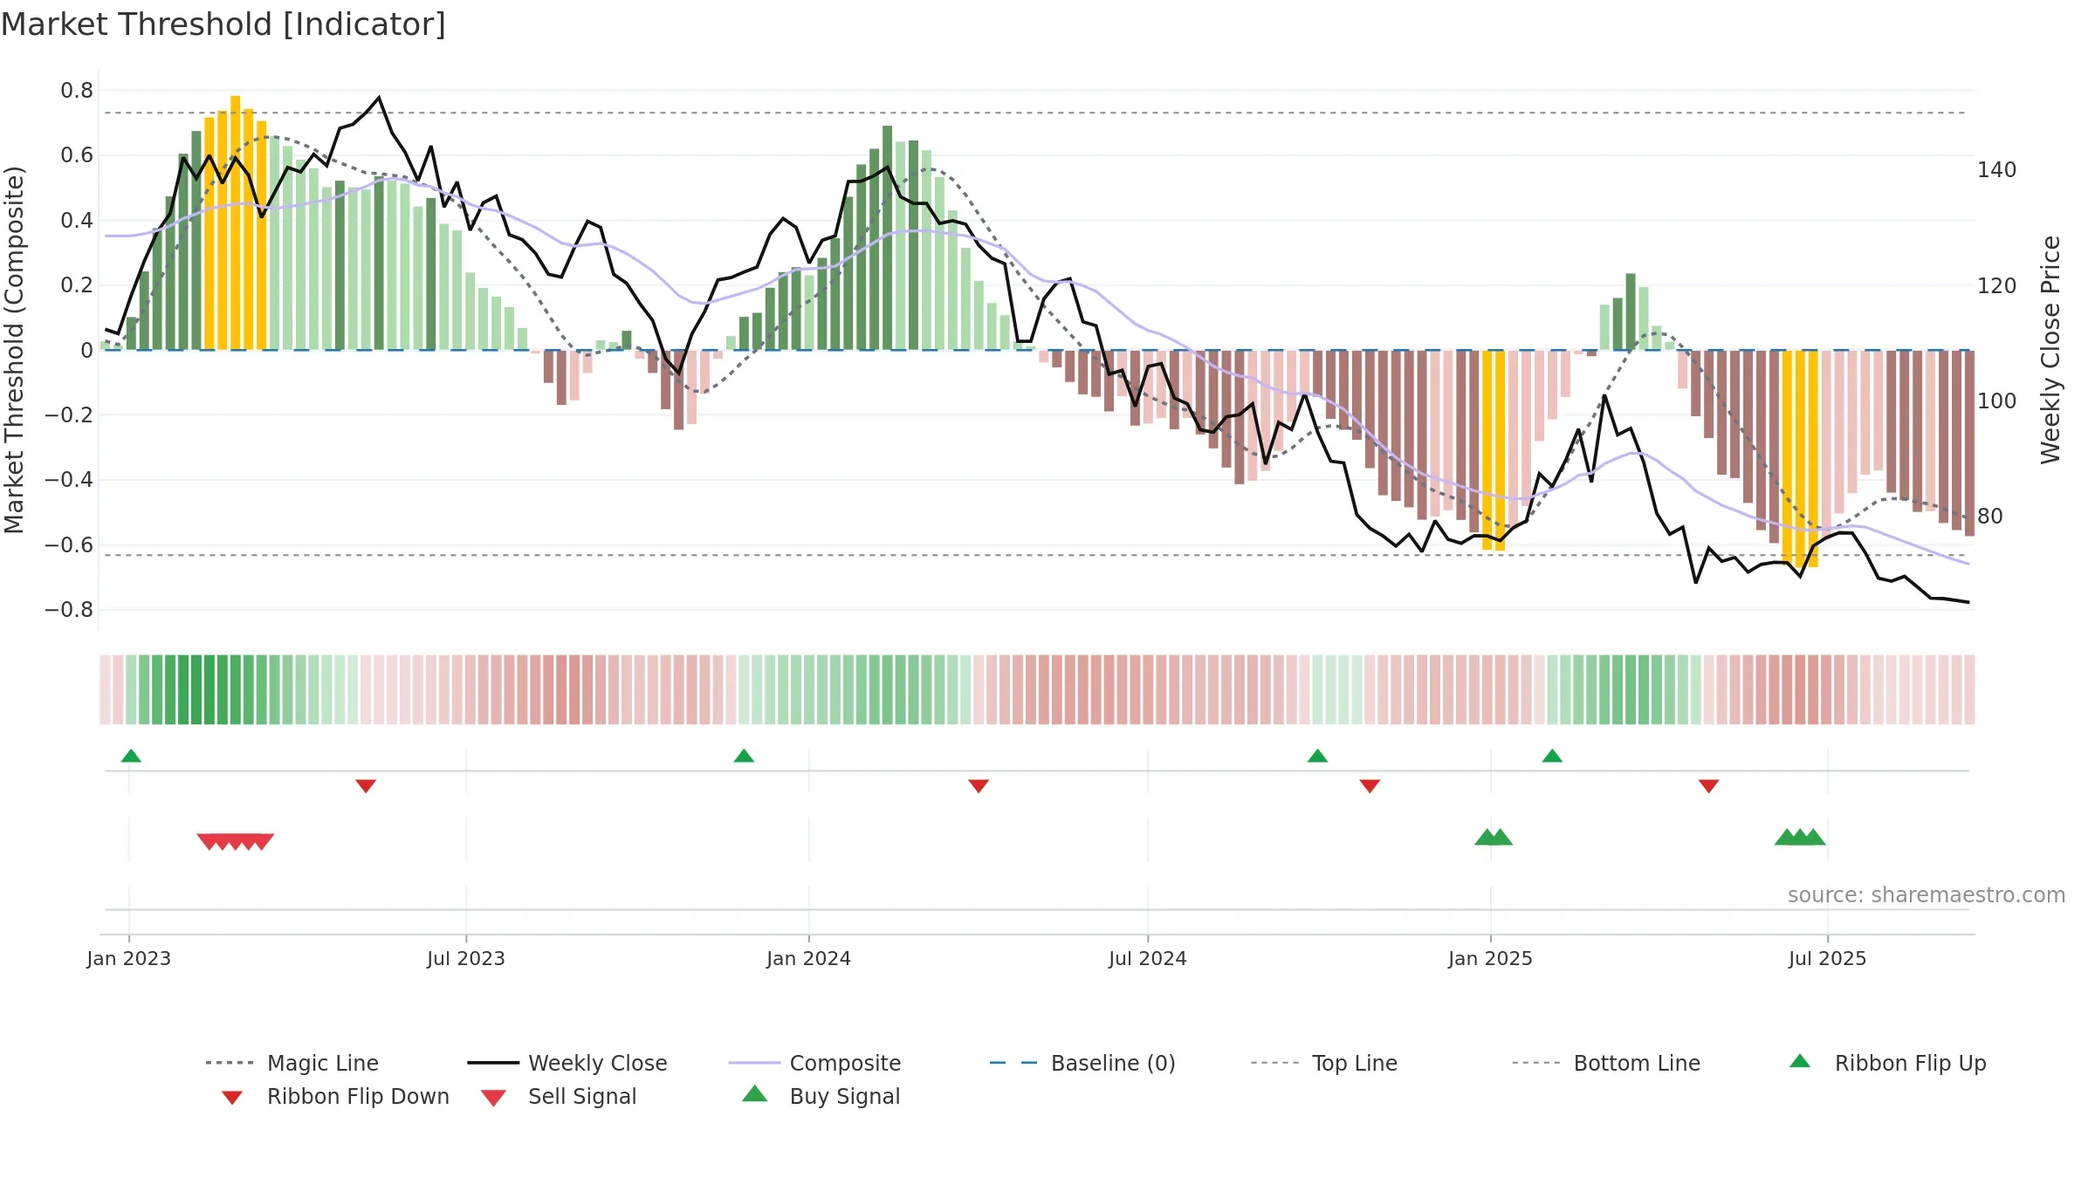Click the Ribbon Flip Up marker after Jan 2025
This screenshot has height=1178, width=2095.
1552,756
